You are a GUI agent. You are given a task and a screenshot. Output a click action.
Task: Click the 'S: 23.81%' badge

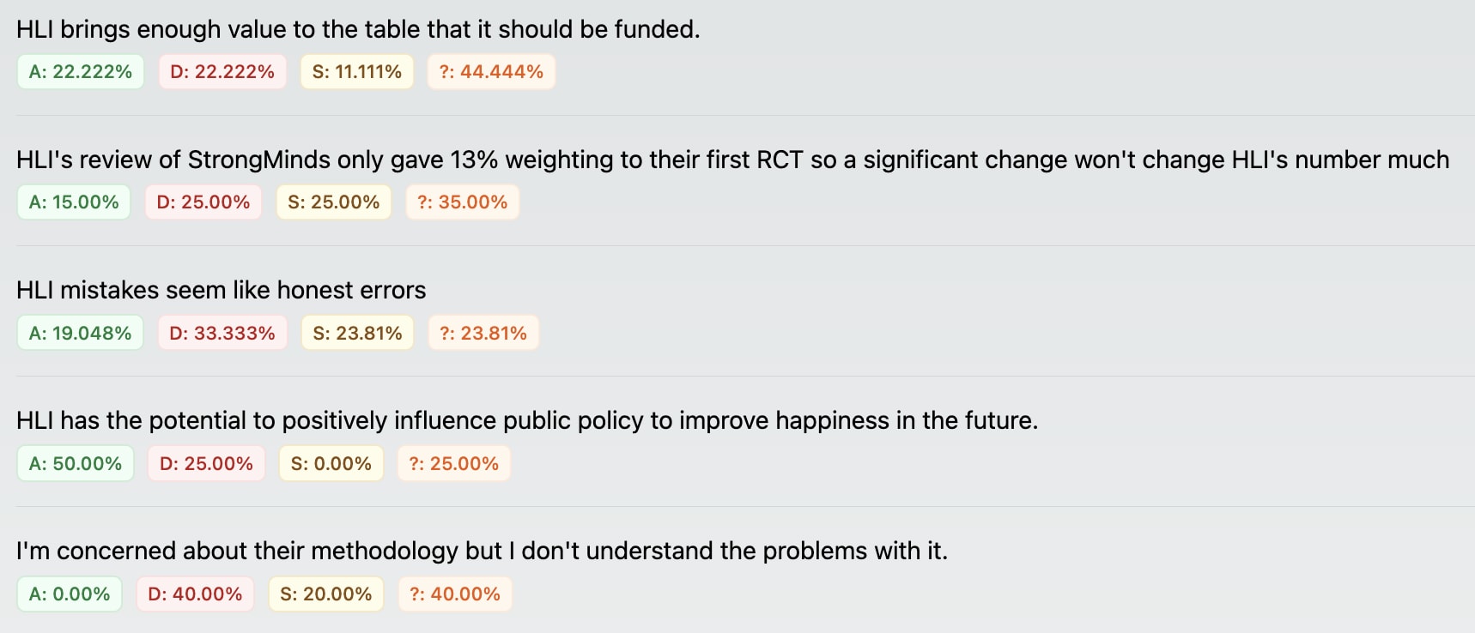(358, 333)
